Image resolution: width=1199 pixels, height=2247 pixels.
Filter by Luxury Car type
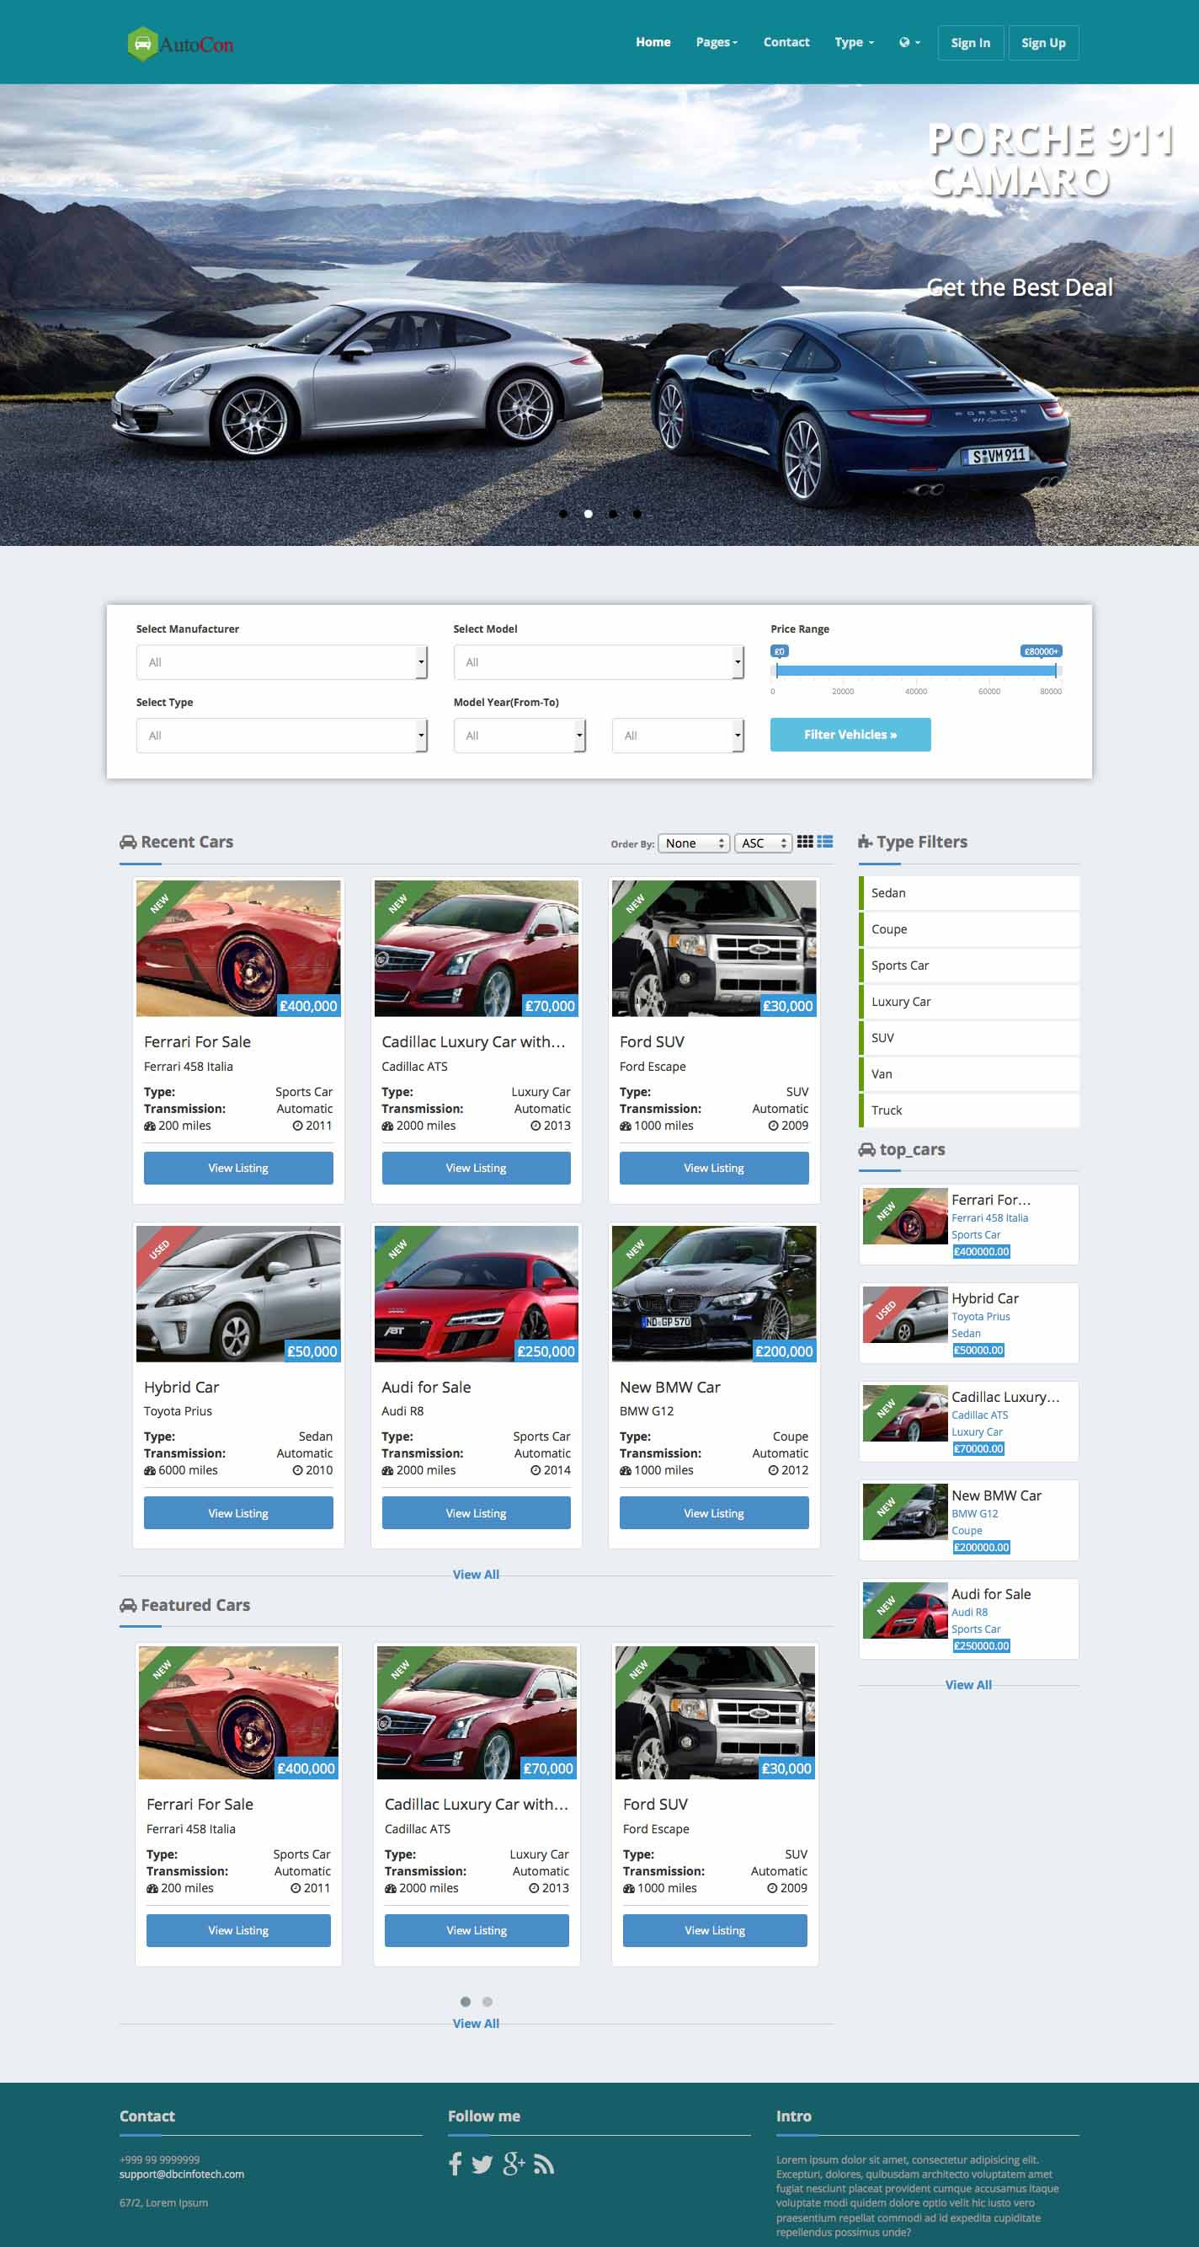point(969,1002)
